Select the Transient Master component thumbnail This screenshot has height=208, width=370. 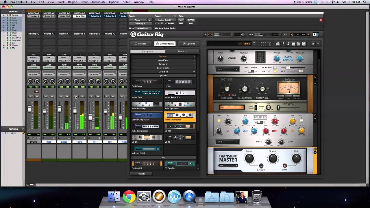(180, 116)
